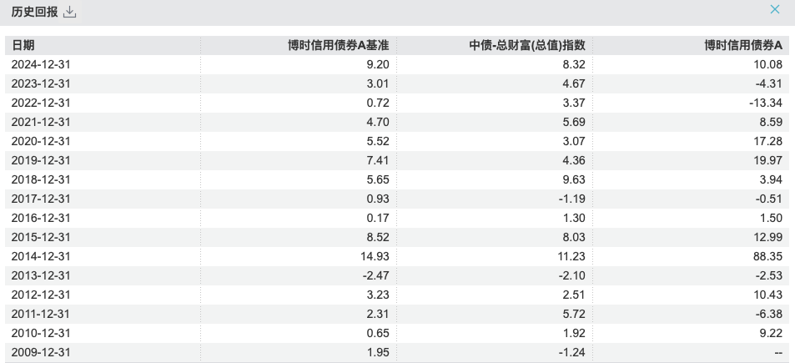This screenshot has height=363, width=795.
Task: Click the 14.93 benchmark value
Action: (375, 256)
